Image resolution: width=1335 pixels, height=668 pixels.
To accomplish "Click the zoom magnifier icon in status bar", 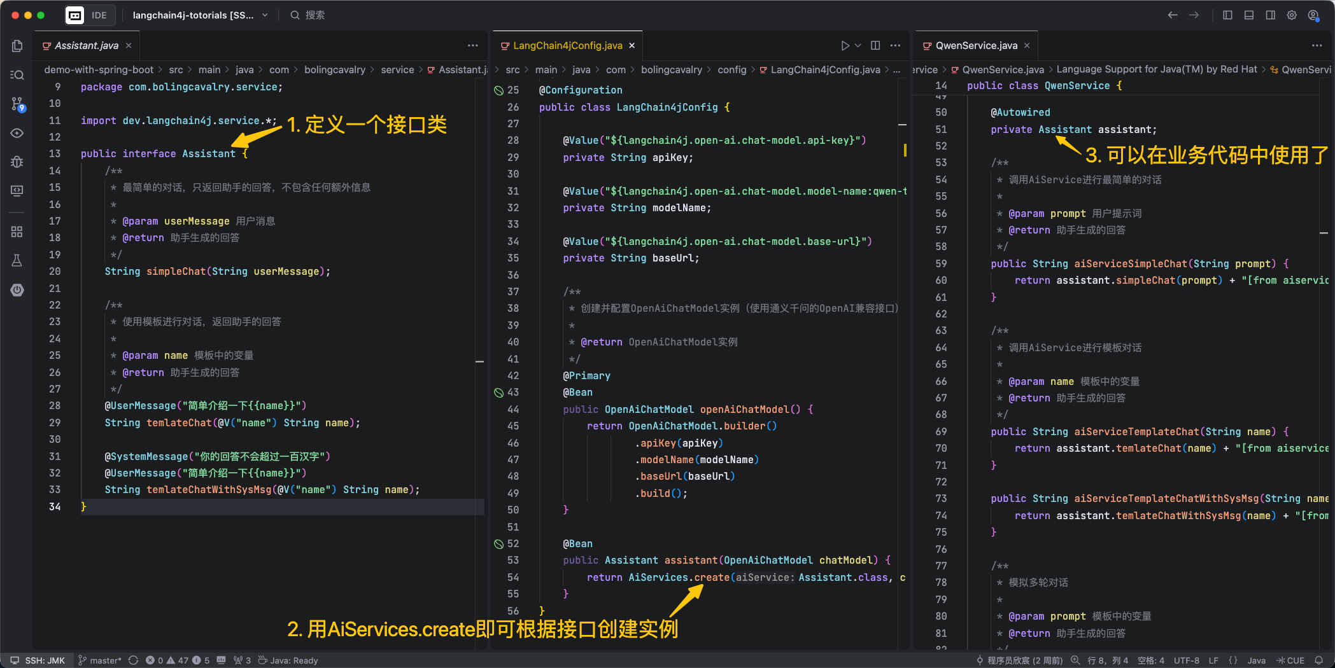I will coord(1075,660).
